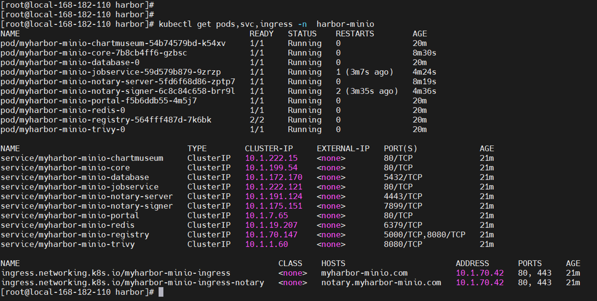Click port value 8080/TCP of trivy service
This screenshot has height=301, width=597.
coord(403,244)
